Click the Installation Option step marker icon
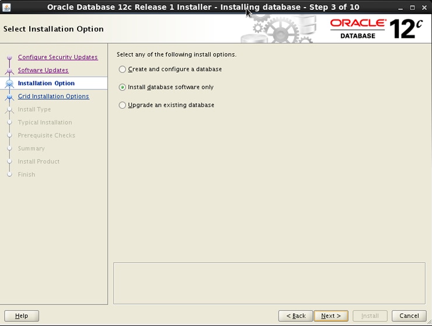This screenshot has height=326, width=432. 10,84
